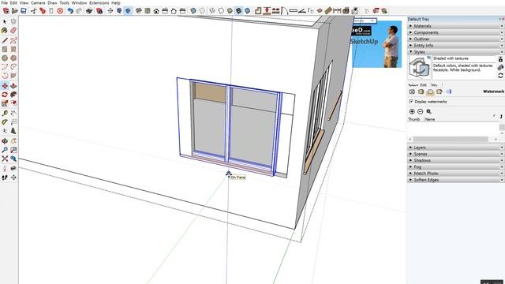Select the Orbit tool
Screen dimensions: 505x284
click(5, 141)
